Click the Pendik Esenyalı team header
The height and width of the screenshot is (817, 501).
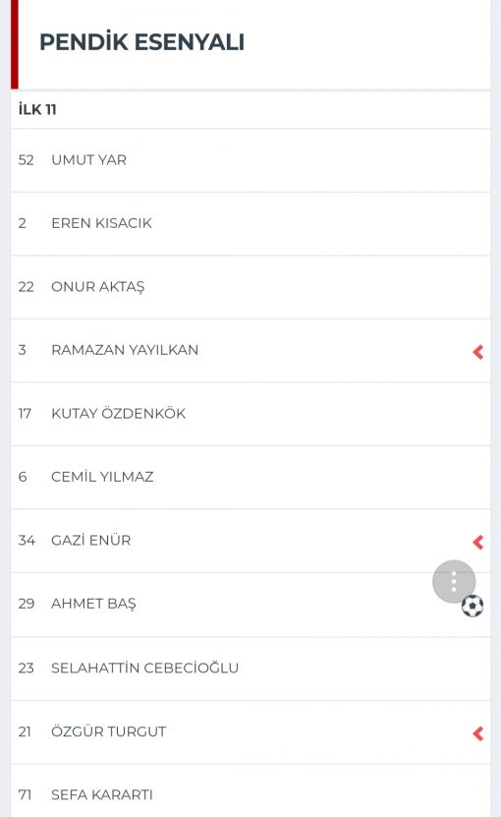141,42
